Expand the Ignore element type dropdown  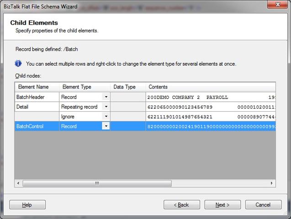pyautogui.click(x=106, y=116)
